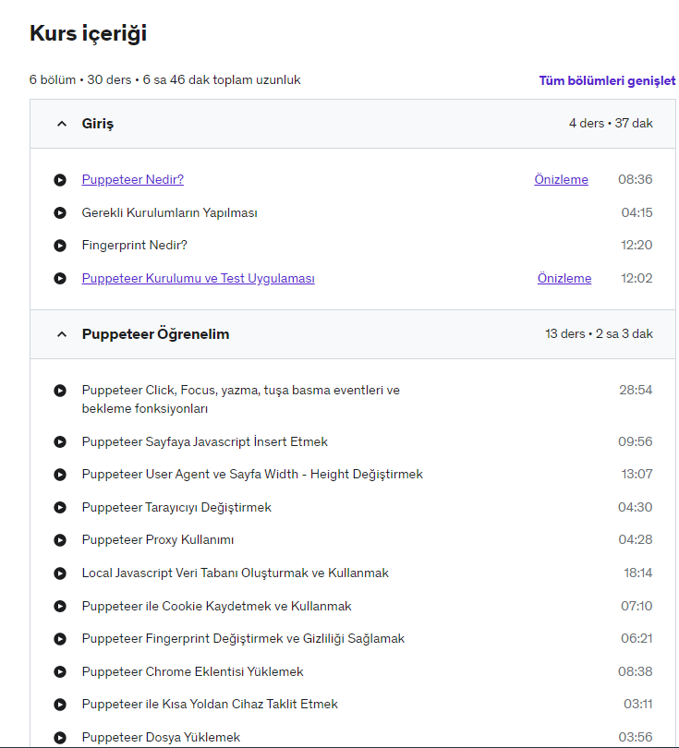Click Puppeteer Chrome Eklentisi Yüklemek title
This screenshot has width=679, height=748.
point(192,671)
